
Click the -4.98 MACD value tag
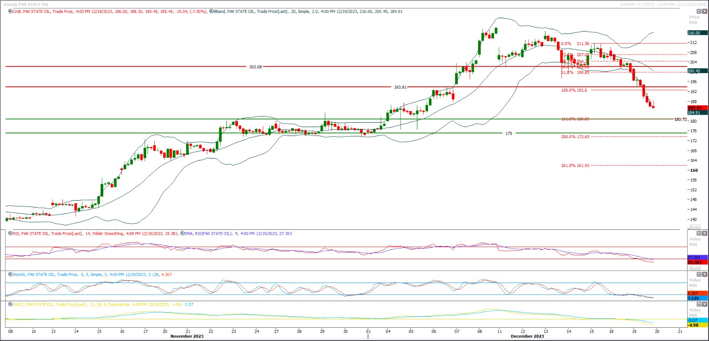pos(697,325)
